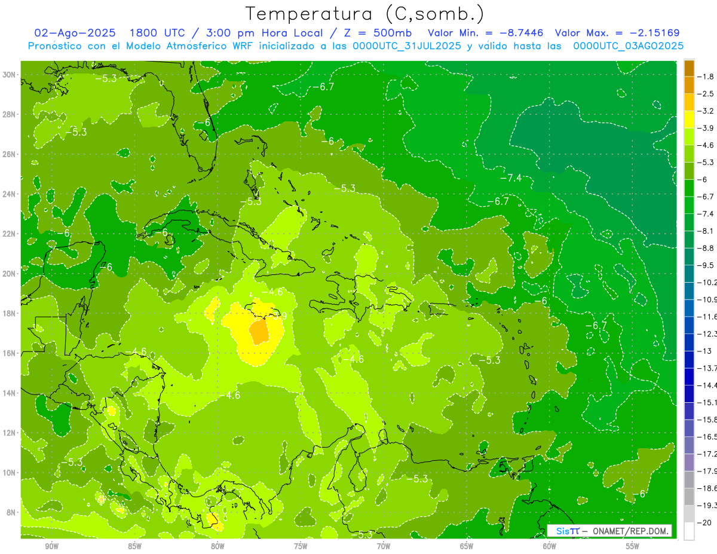Click the orange warmest patch south of Jamaica

pos(259,332)
